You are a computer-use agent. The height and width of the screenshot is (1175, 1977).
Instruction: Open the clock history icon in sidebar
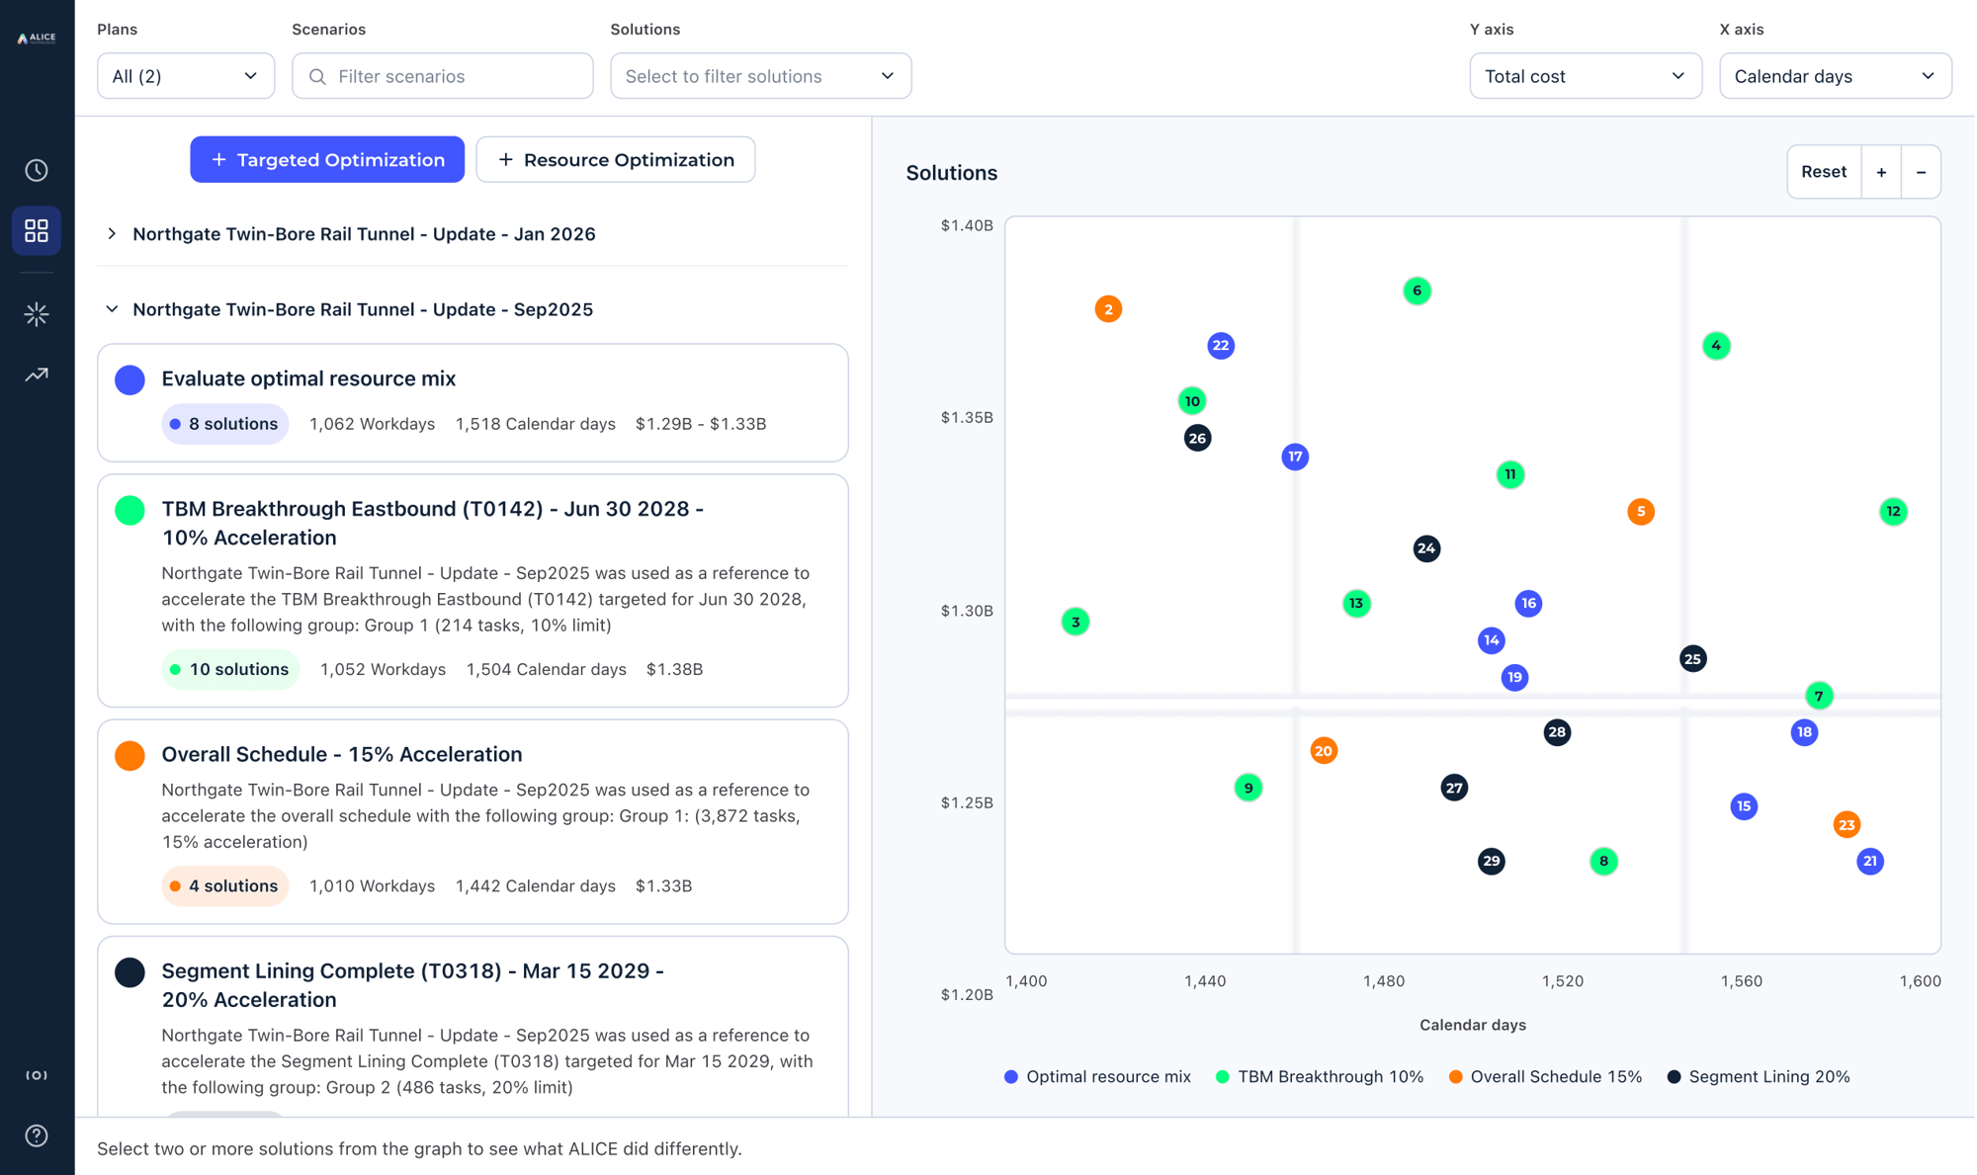tap(37, 170)
